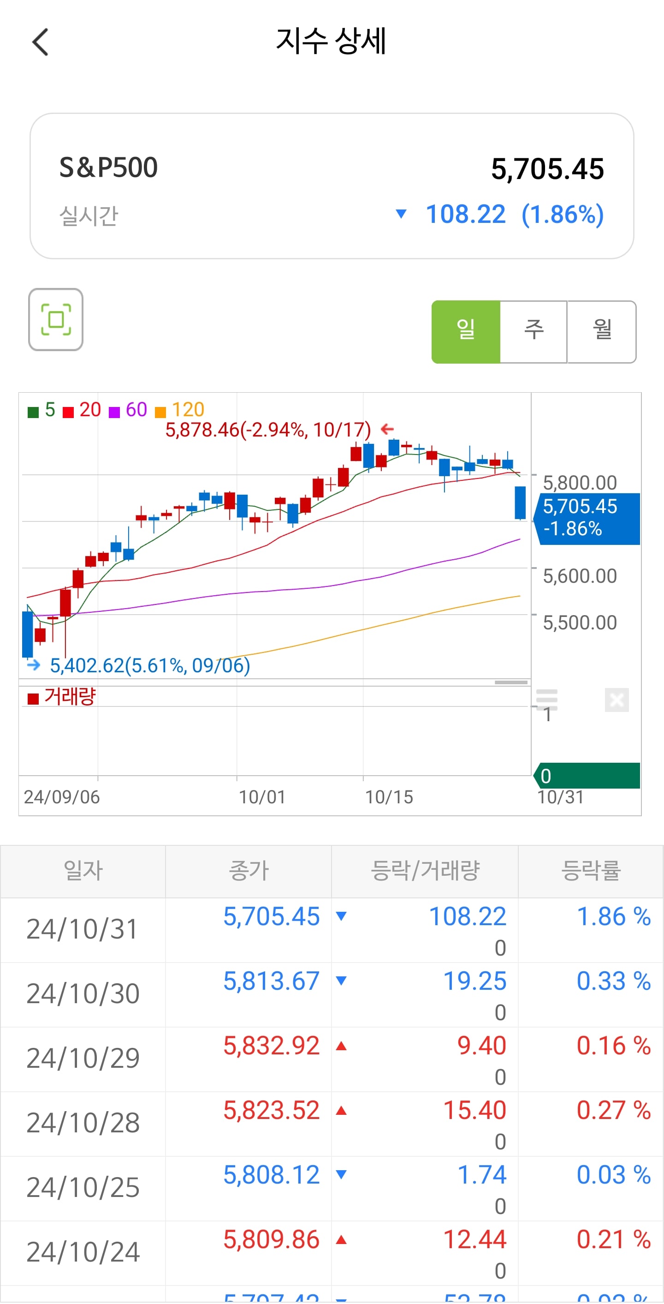Click the closing price 5,832.92
Screen dimensions: 664x1304
pos(272,1046)
